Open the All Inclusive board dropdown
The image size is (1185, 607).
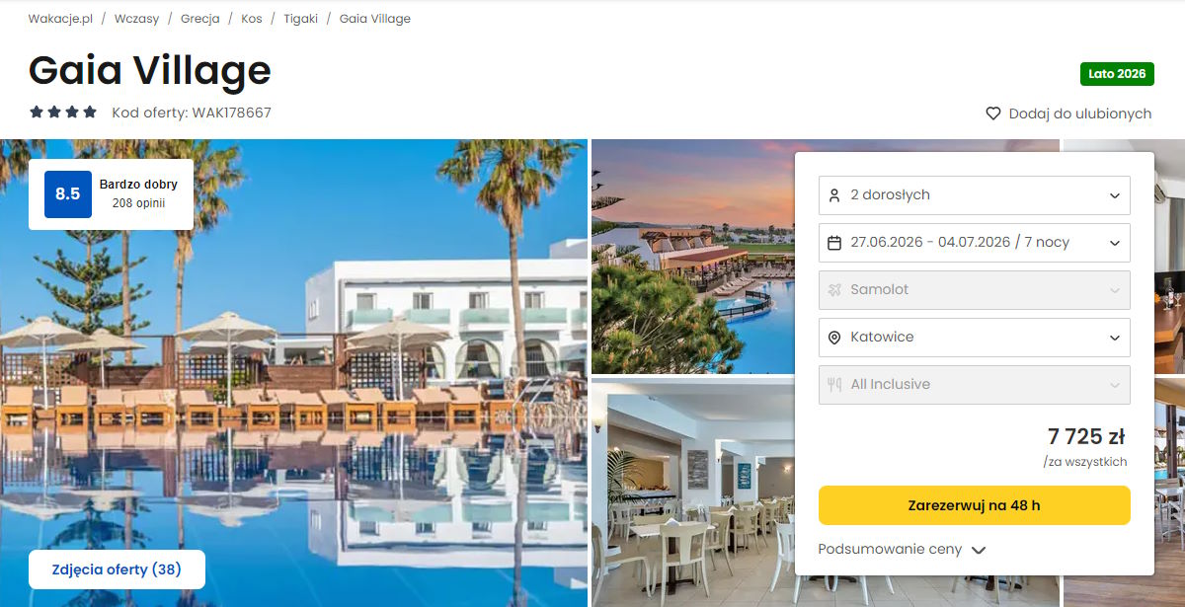click(x=975, y=385)
